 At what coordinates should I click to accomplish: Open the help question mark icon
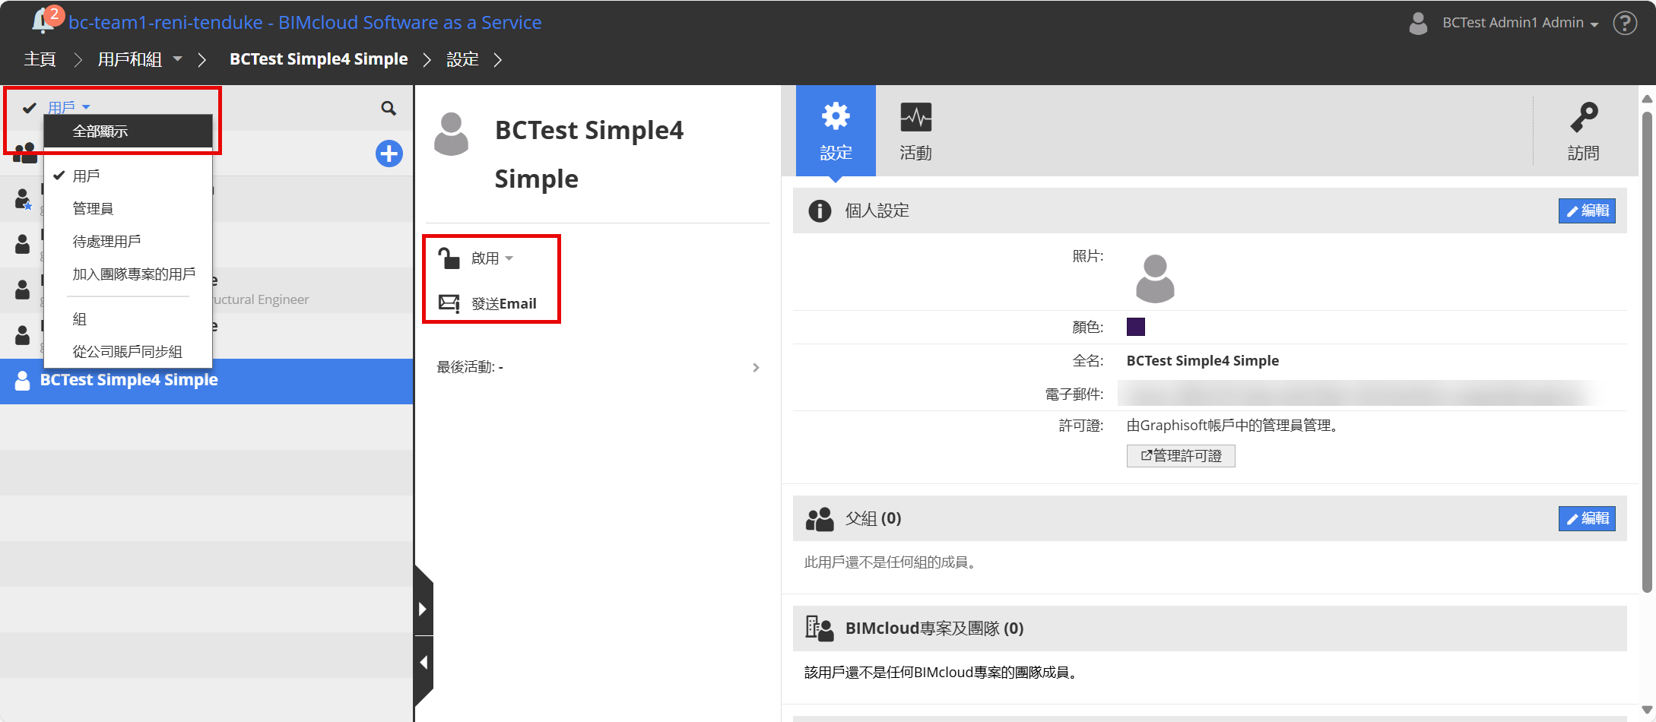(1625, 23)
